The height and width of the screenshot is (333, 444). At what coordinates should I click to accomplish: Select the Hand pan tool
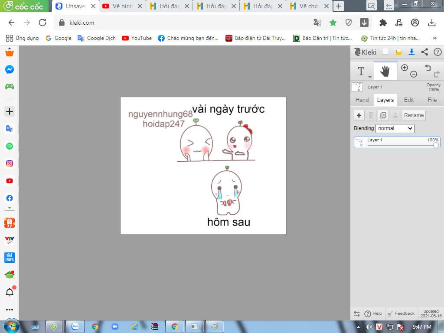click(385, 71)
